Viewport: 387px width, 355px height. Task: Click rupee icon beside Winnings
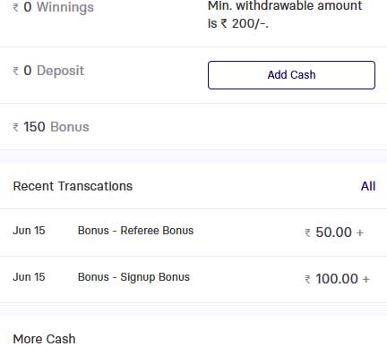click(x=16, y=7)
